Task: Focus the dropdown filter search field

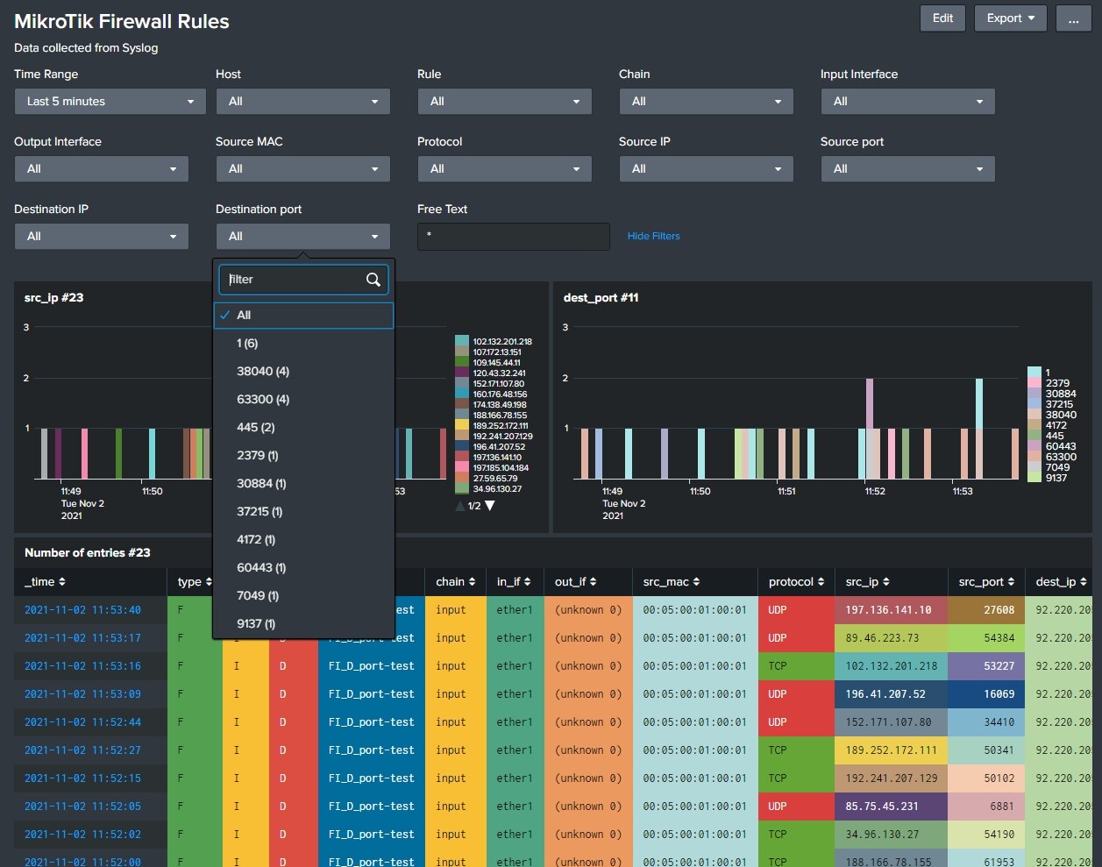Action: [x=303, y=280]
